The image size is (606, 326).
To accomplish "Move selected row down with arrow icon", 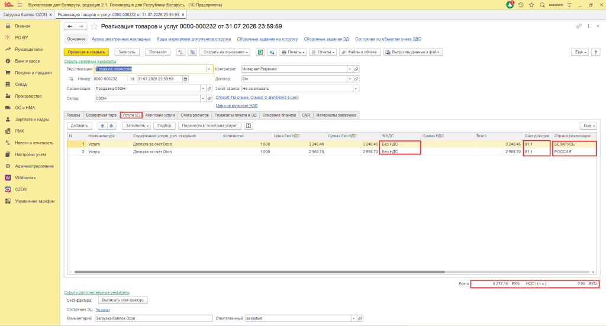I will coord(111,125).
